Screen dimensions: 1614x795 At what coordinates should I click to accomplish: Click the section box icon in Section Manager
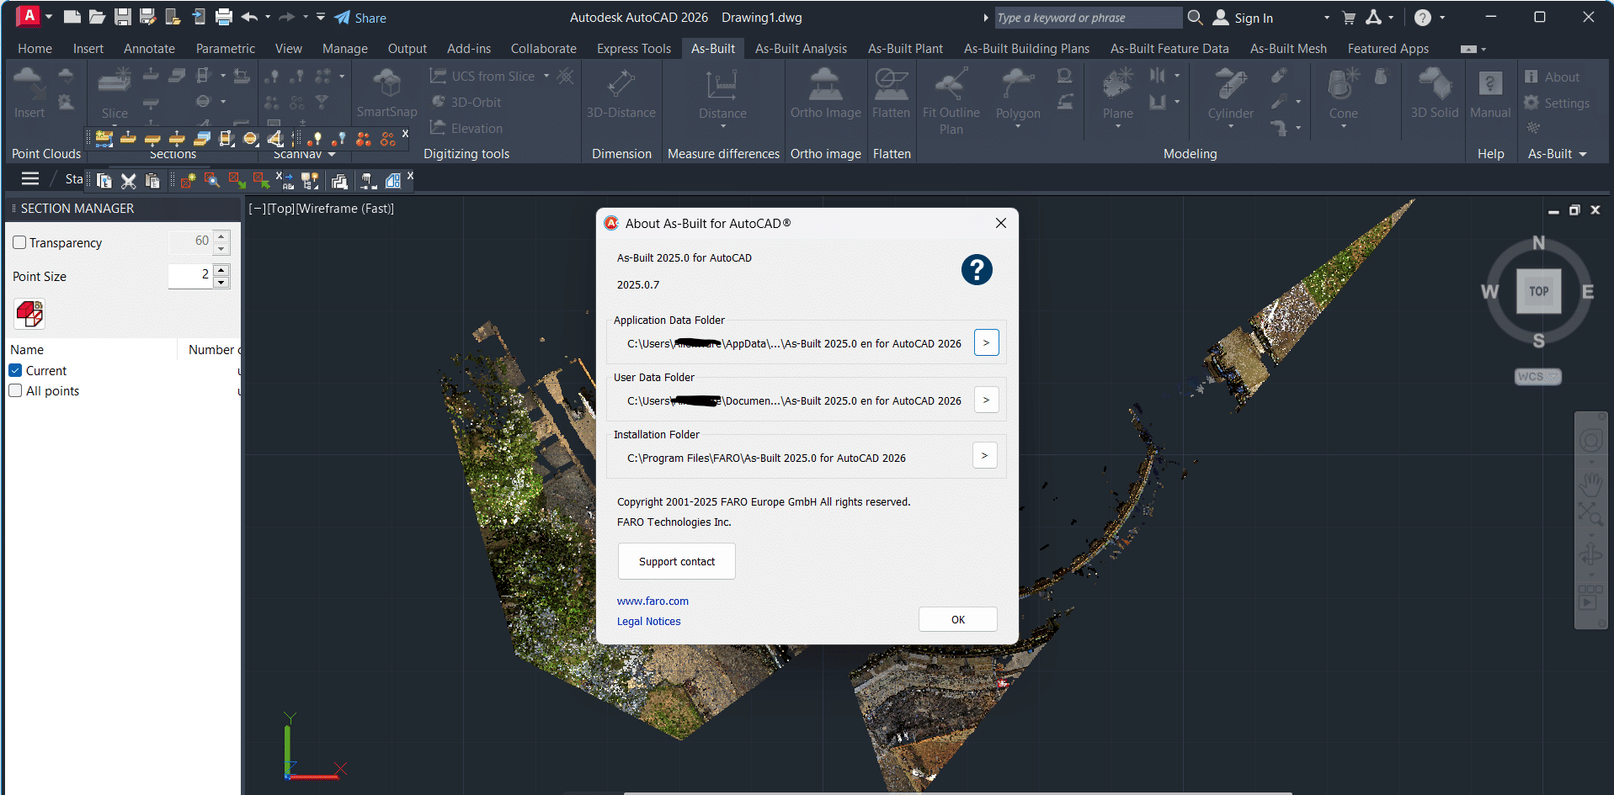pos(29,314)
